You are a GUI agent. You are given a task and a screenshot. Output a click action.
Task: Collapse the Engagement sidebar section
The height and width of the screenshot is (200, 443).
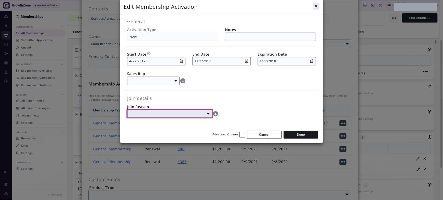(x=62, y=64)
